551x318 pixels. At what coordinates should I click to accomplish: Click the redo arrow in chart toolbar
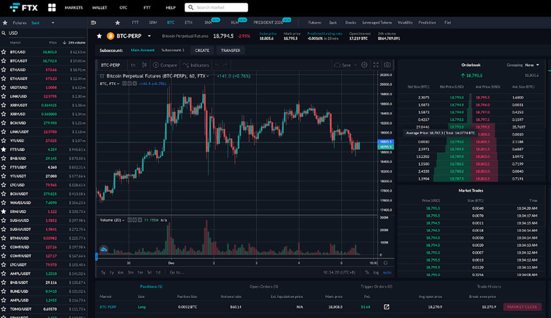(225, 65)
